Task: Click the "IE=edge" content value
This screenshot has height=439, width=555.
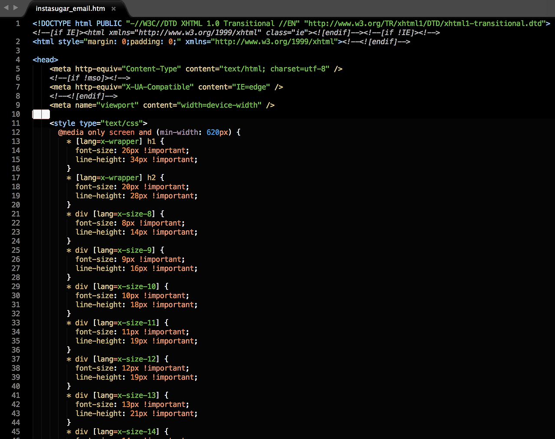Action: [x=251, y=87]
